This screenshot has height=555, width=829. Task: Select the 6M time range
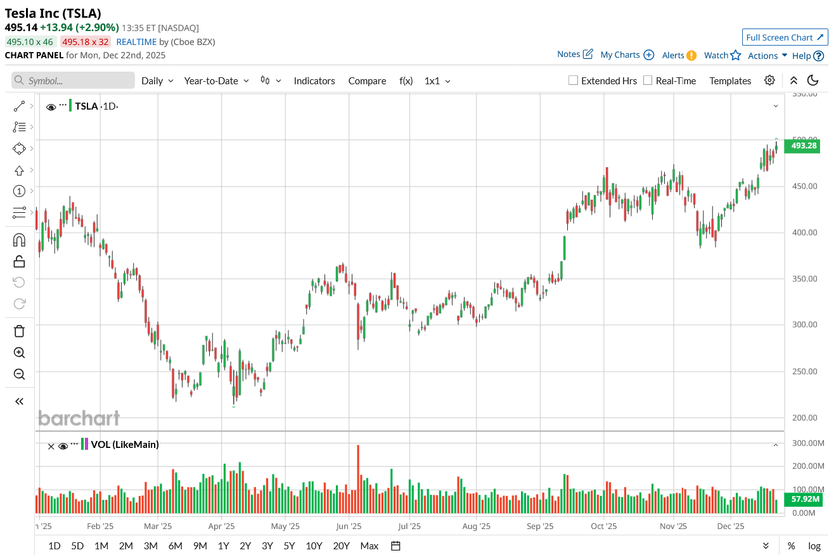pyautogui.click(x=176, y=545)
